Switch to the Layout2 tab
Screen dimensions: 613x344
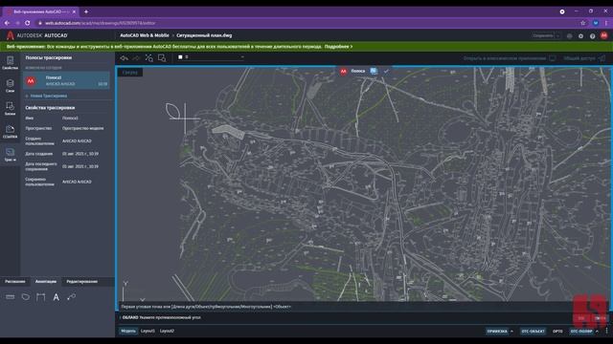point(167,331)
